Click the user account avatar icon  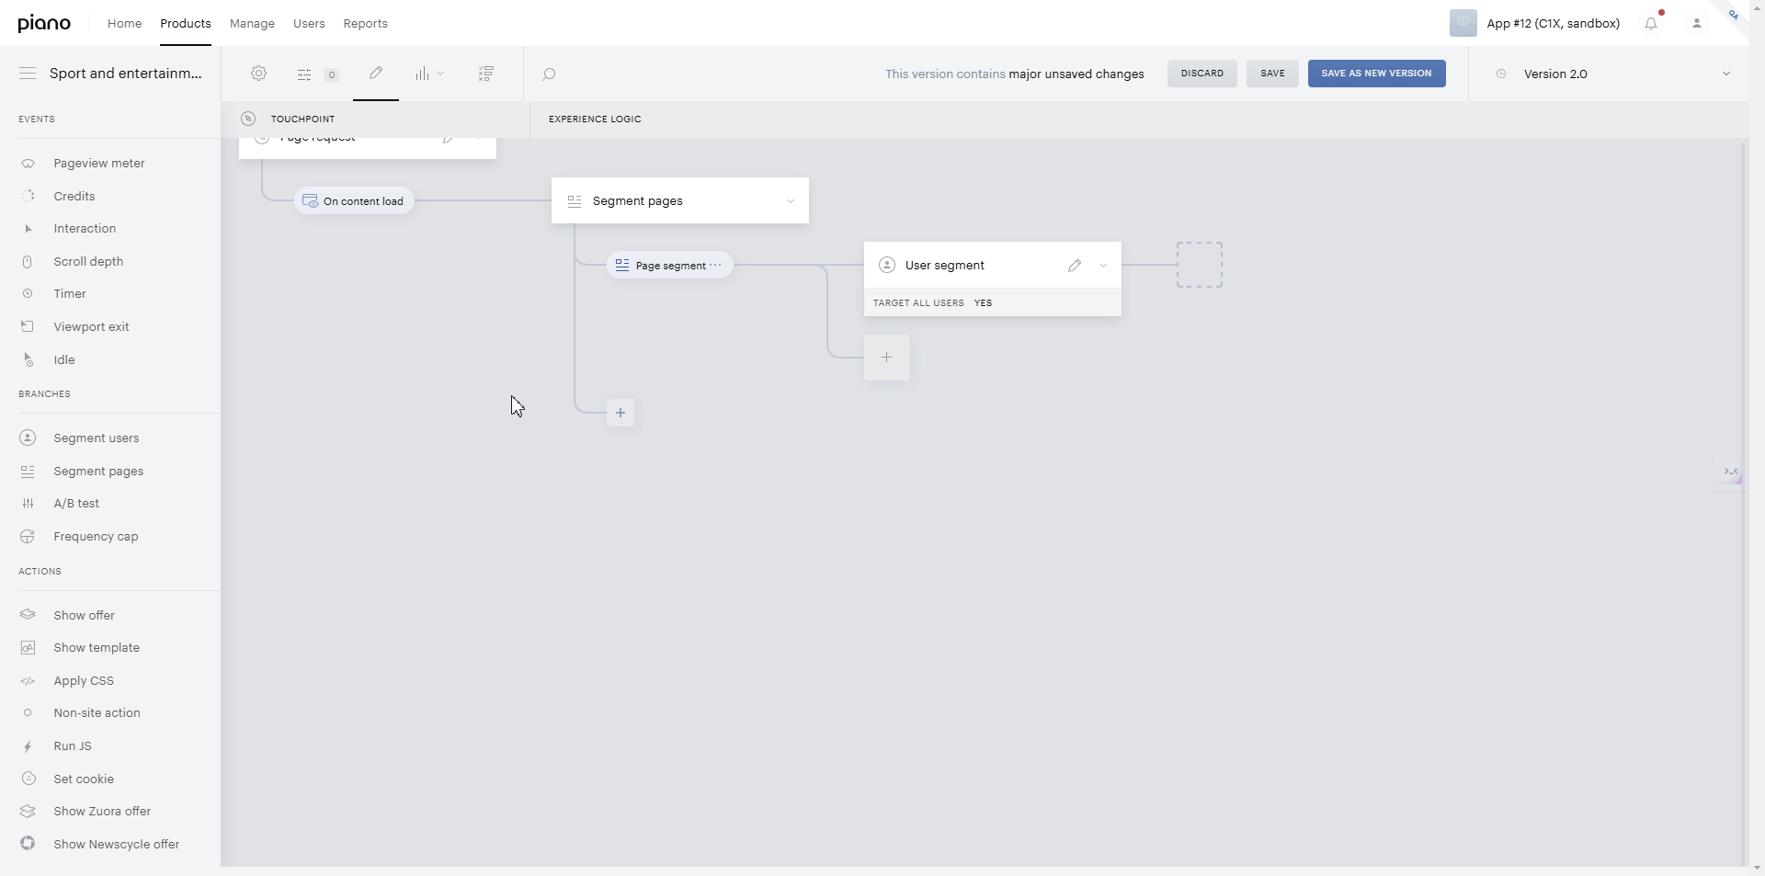click(x=1697, y=24)
